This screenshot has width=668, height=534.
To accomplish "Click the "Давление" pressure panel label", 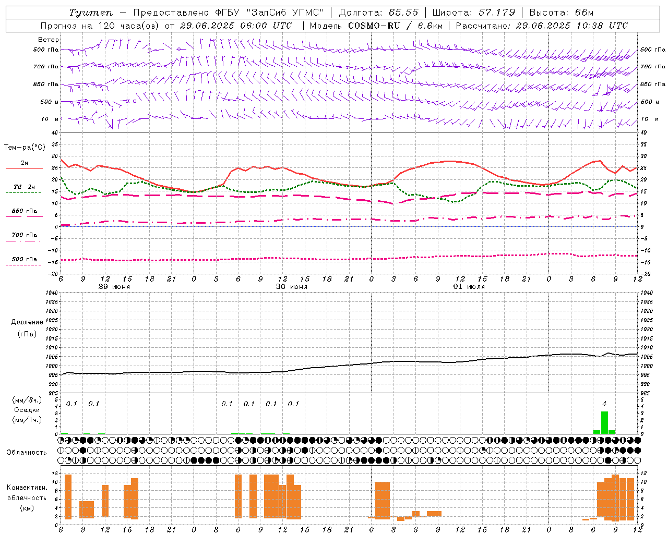I will (x=27, y=322).
